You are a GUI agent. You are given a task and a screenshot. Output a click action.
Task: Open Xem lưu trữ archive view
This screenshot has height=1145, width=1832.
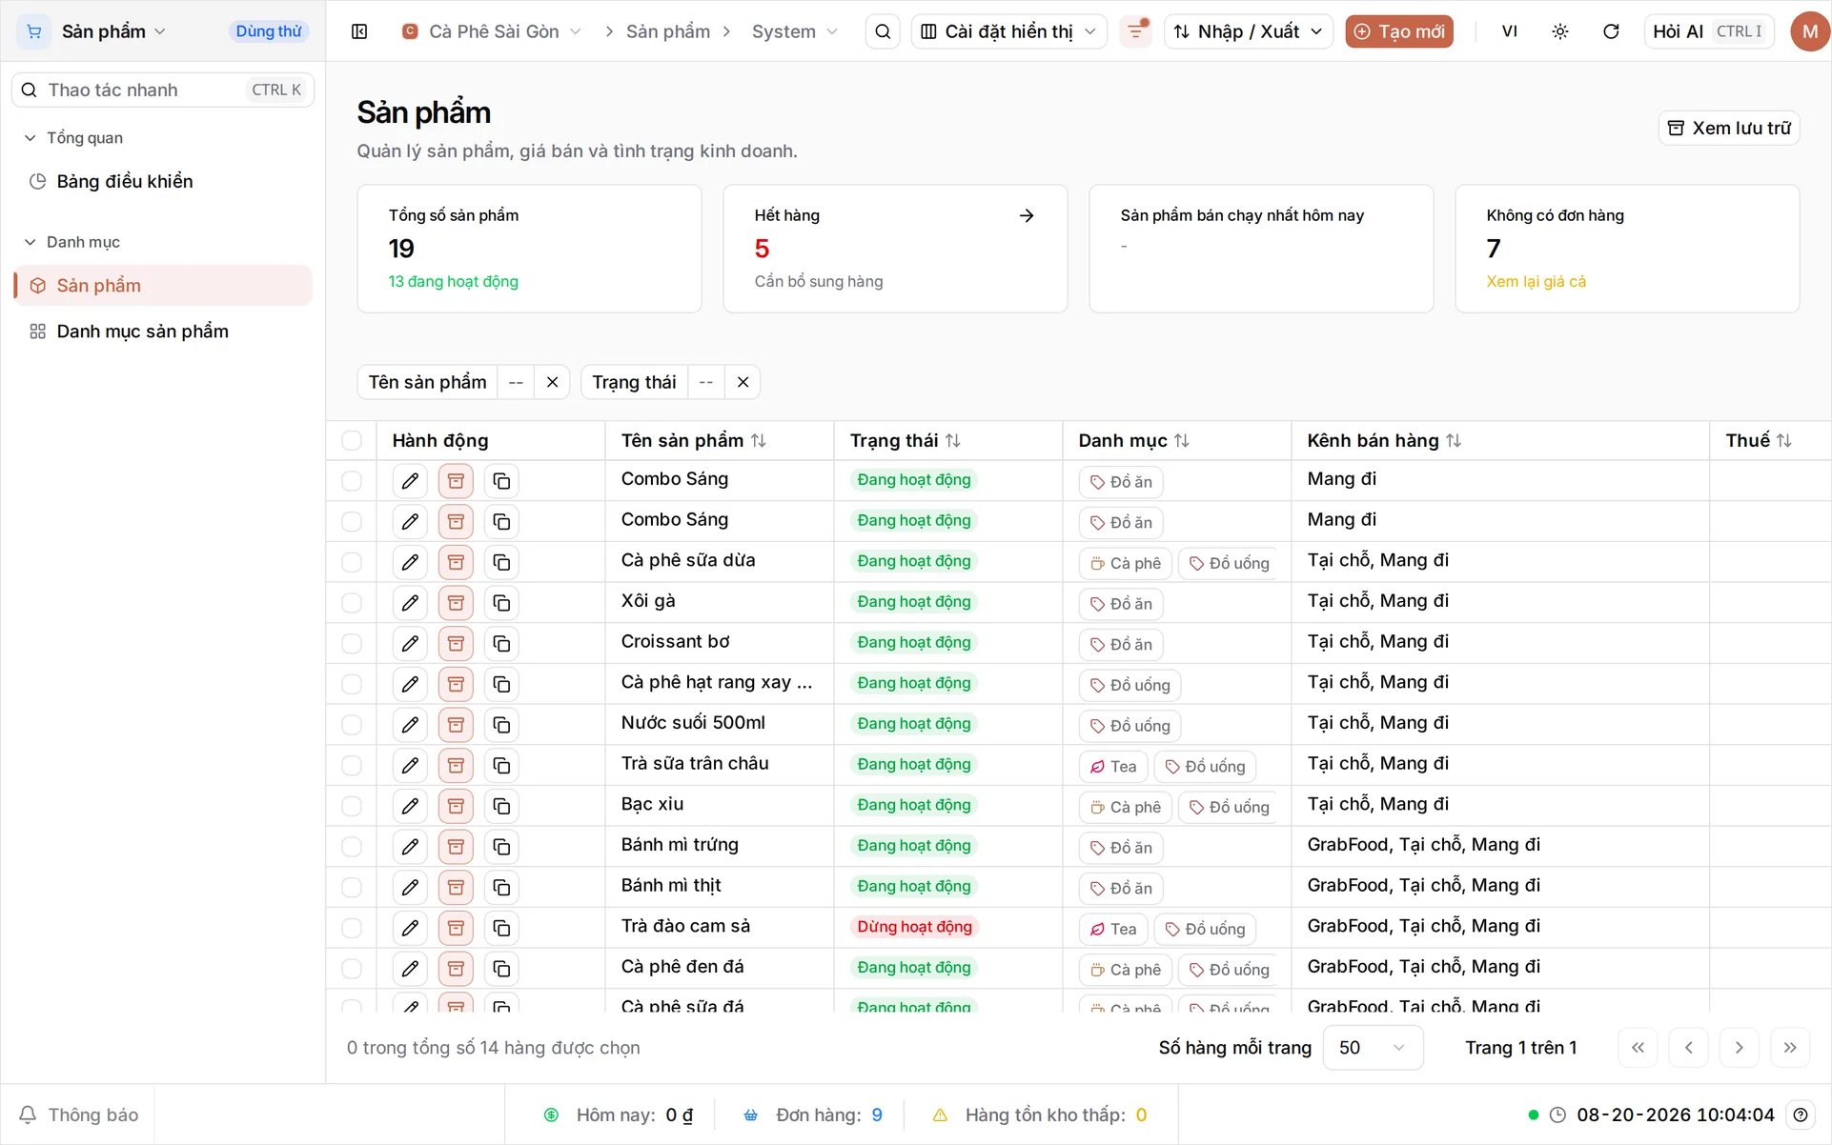point(1728,128)
